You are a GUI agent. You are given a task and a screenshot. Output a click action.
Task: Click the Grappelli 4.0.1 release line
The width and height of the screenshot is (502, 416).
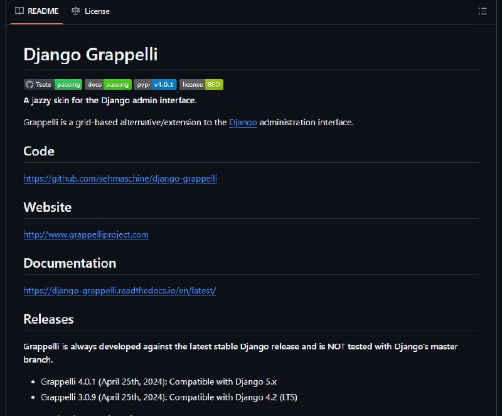coord(159,381)
